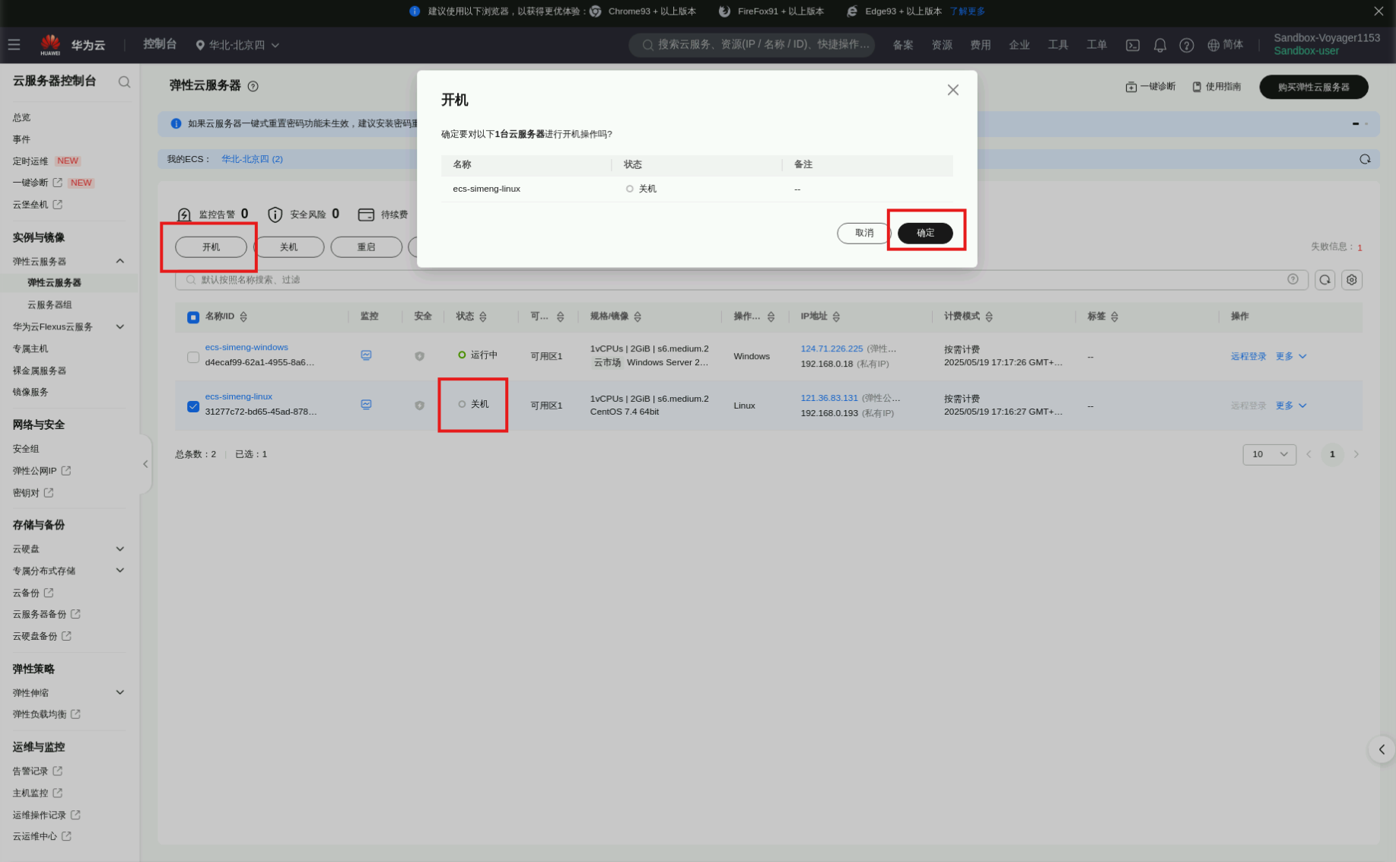The image size is (1396, 862).
Task: Open the CloudShell terminal icon
Action: [1133, 46]
